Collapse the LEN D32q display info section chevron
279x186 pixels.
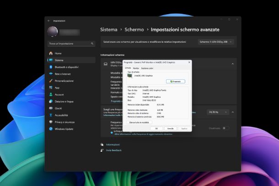232,64
